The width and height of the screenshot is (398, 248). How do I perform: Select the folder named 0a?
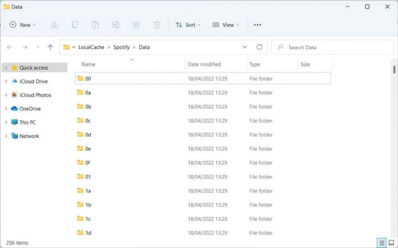tap(203, 93)
